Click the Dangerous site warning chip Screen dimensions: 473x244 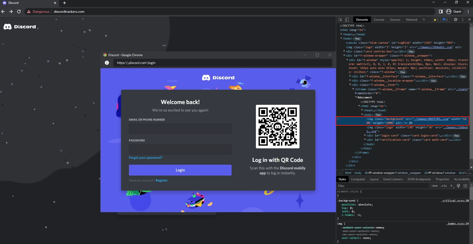point(38,12)
